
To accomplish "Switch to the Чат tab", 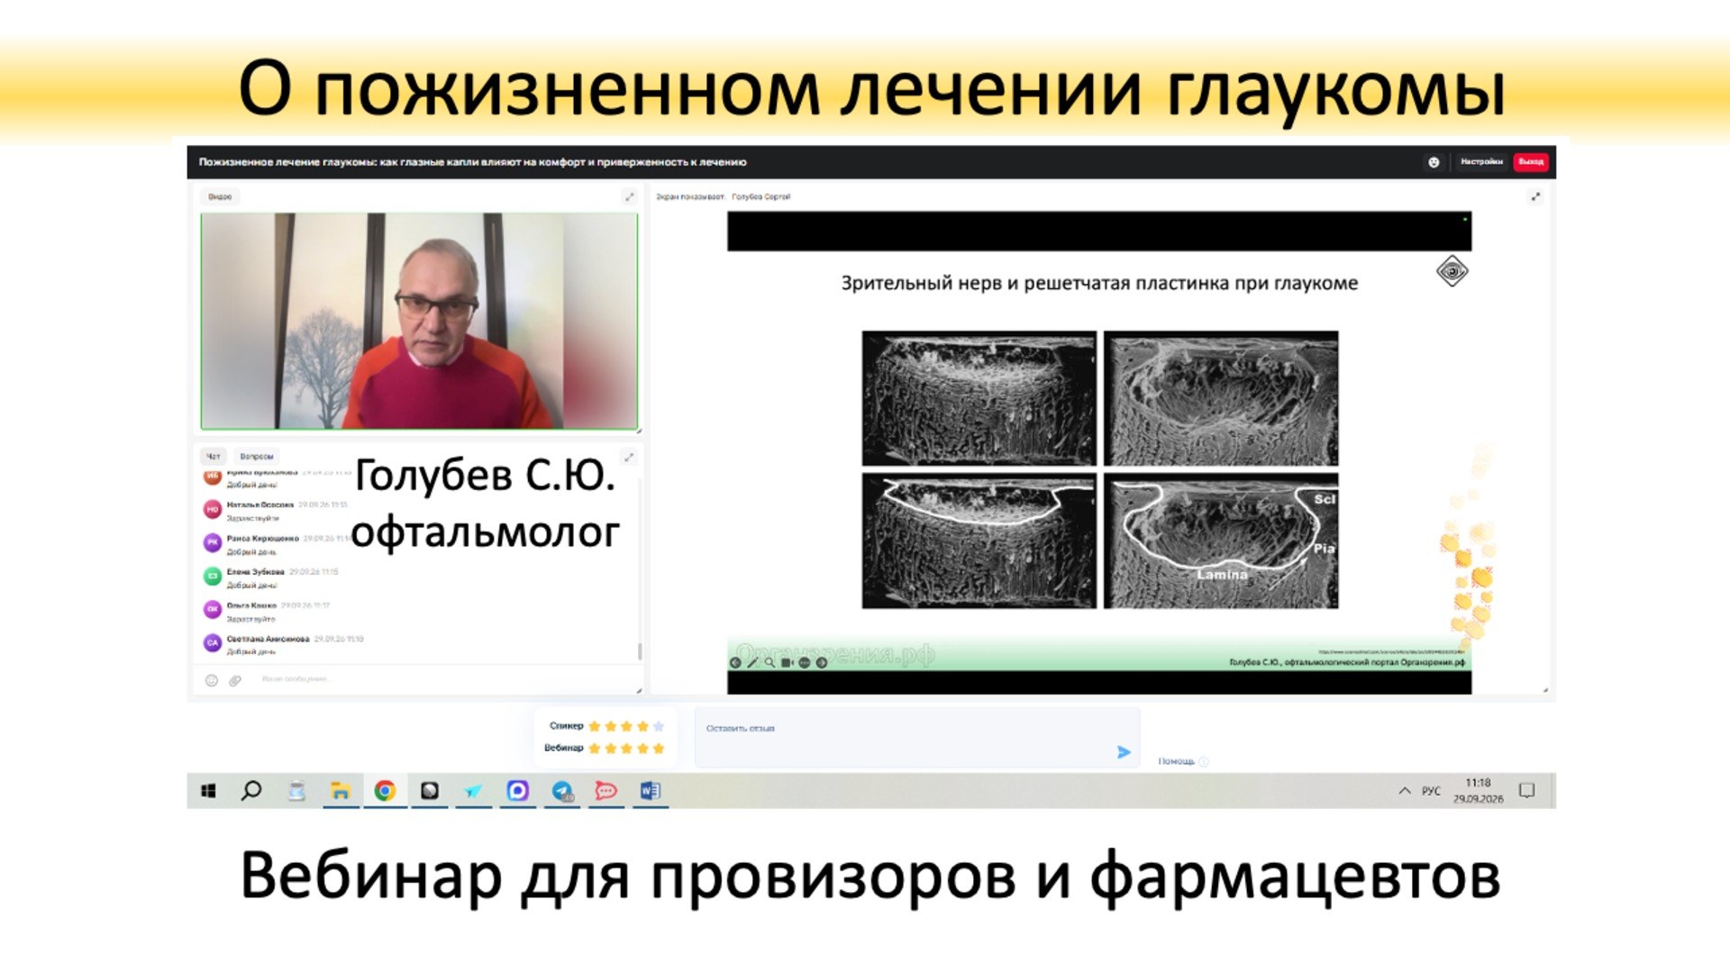I will (213, 457).
